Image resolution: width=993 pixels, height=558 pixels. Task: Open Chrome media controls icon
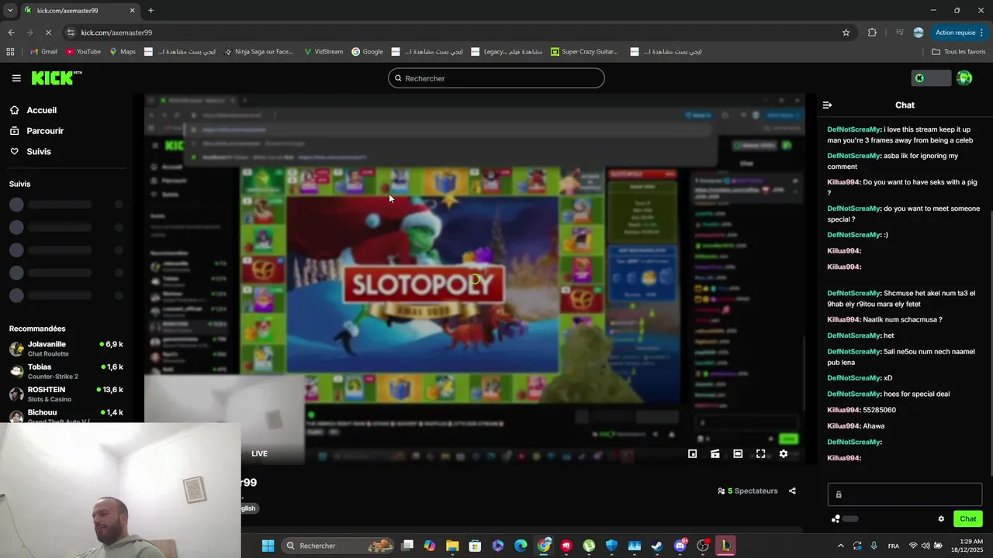899,33
